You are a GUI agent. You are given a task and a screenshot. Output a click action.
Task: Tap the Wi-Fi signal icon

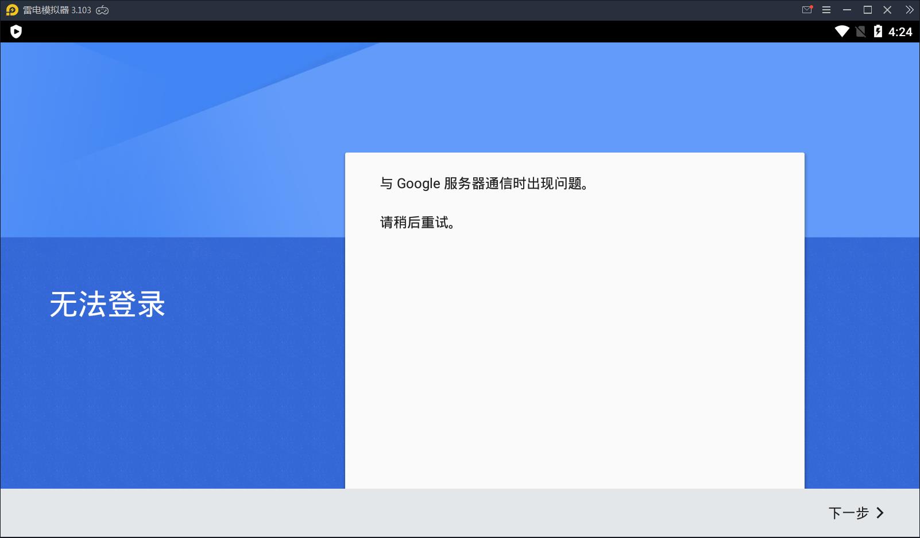click(842, 32)
